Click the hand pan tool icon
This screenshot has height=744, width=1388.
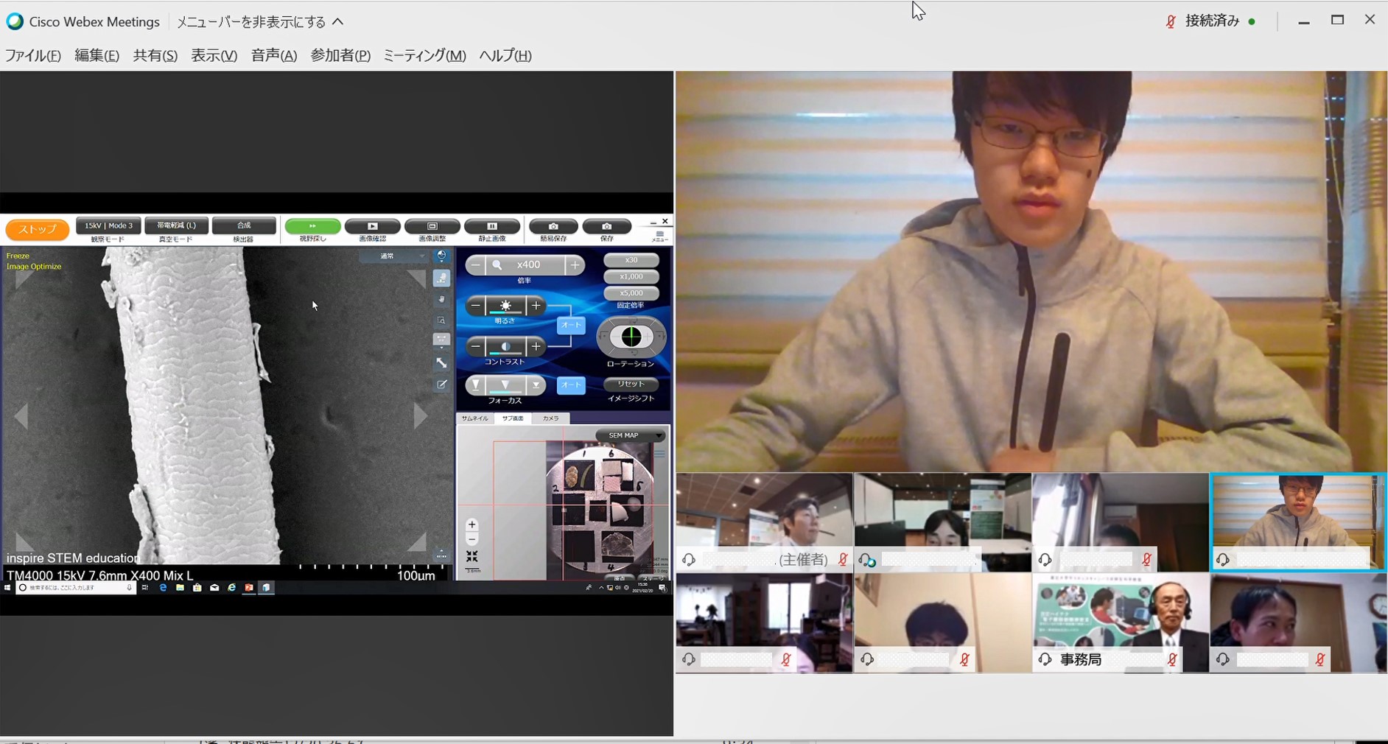[441, 300]
